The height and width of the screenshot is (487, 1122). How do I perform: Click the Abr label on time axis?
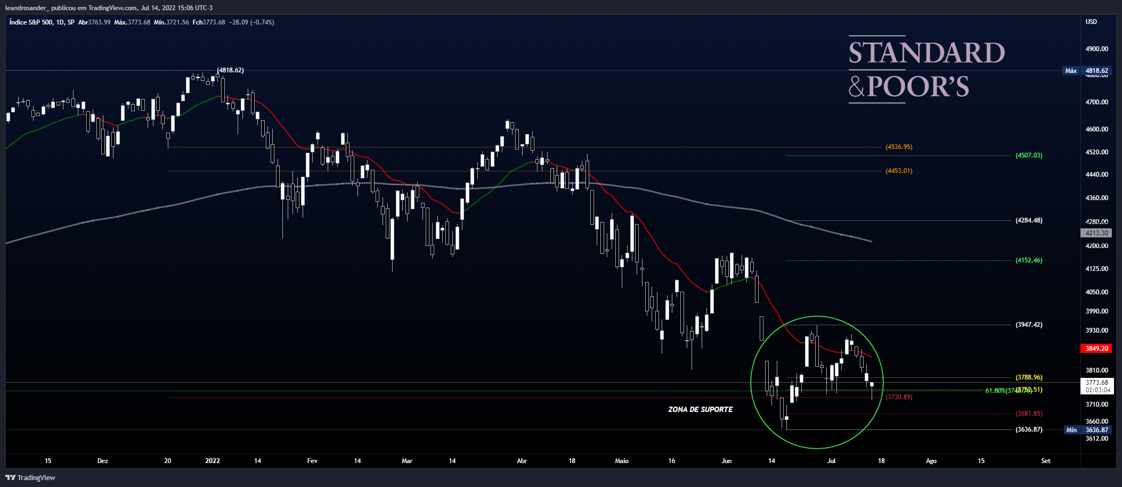tap(522, 461)
